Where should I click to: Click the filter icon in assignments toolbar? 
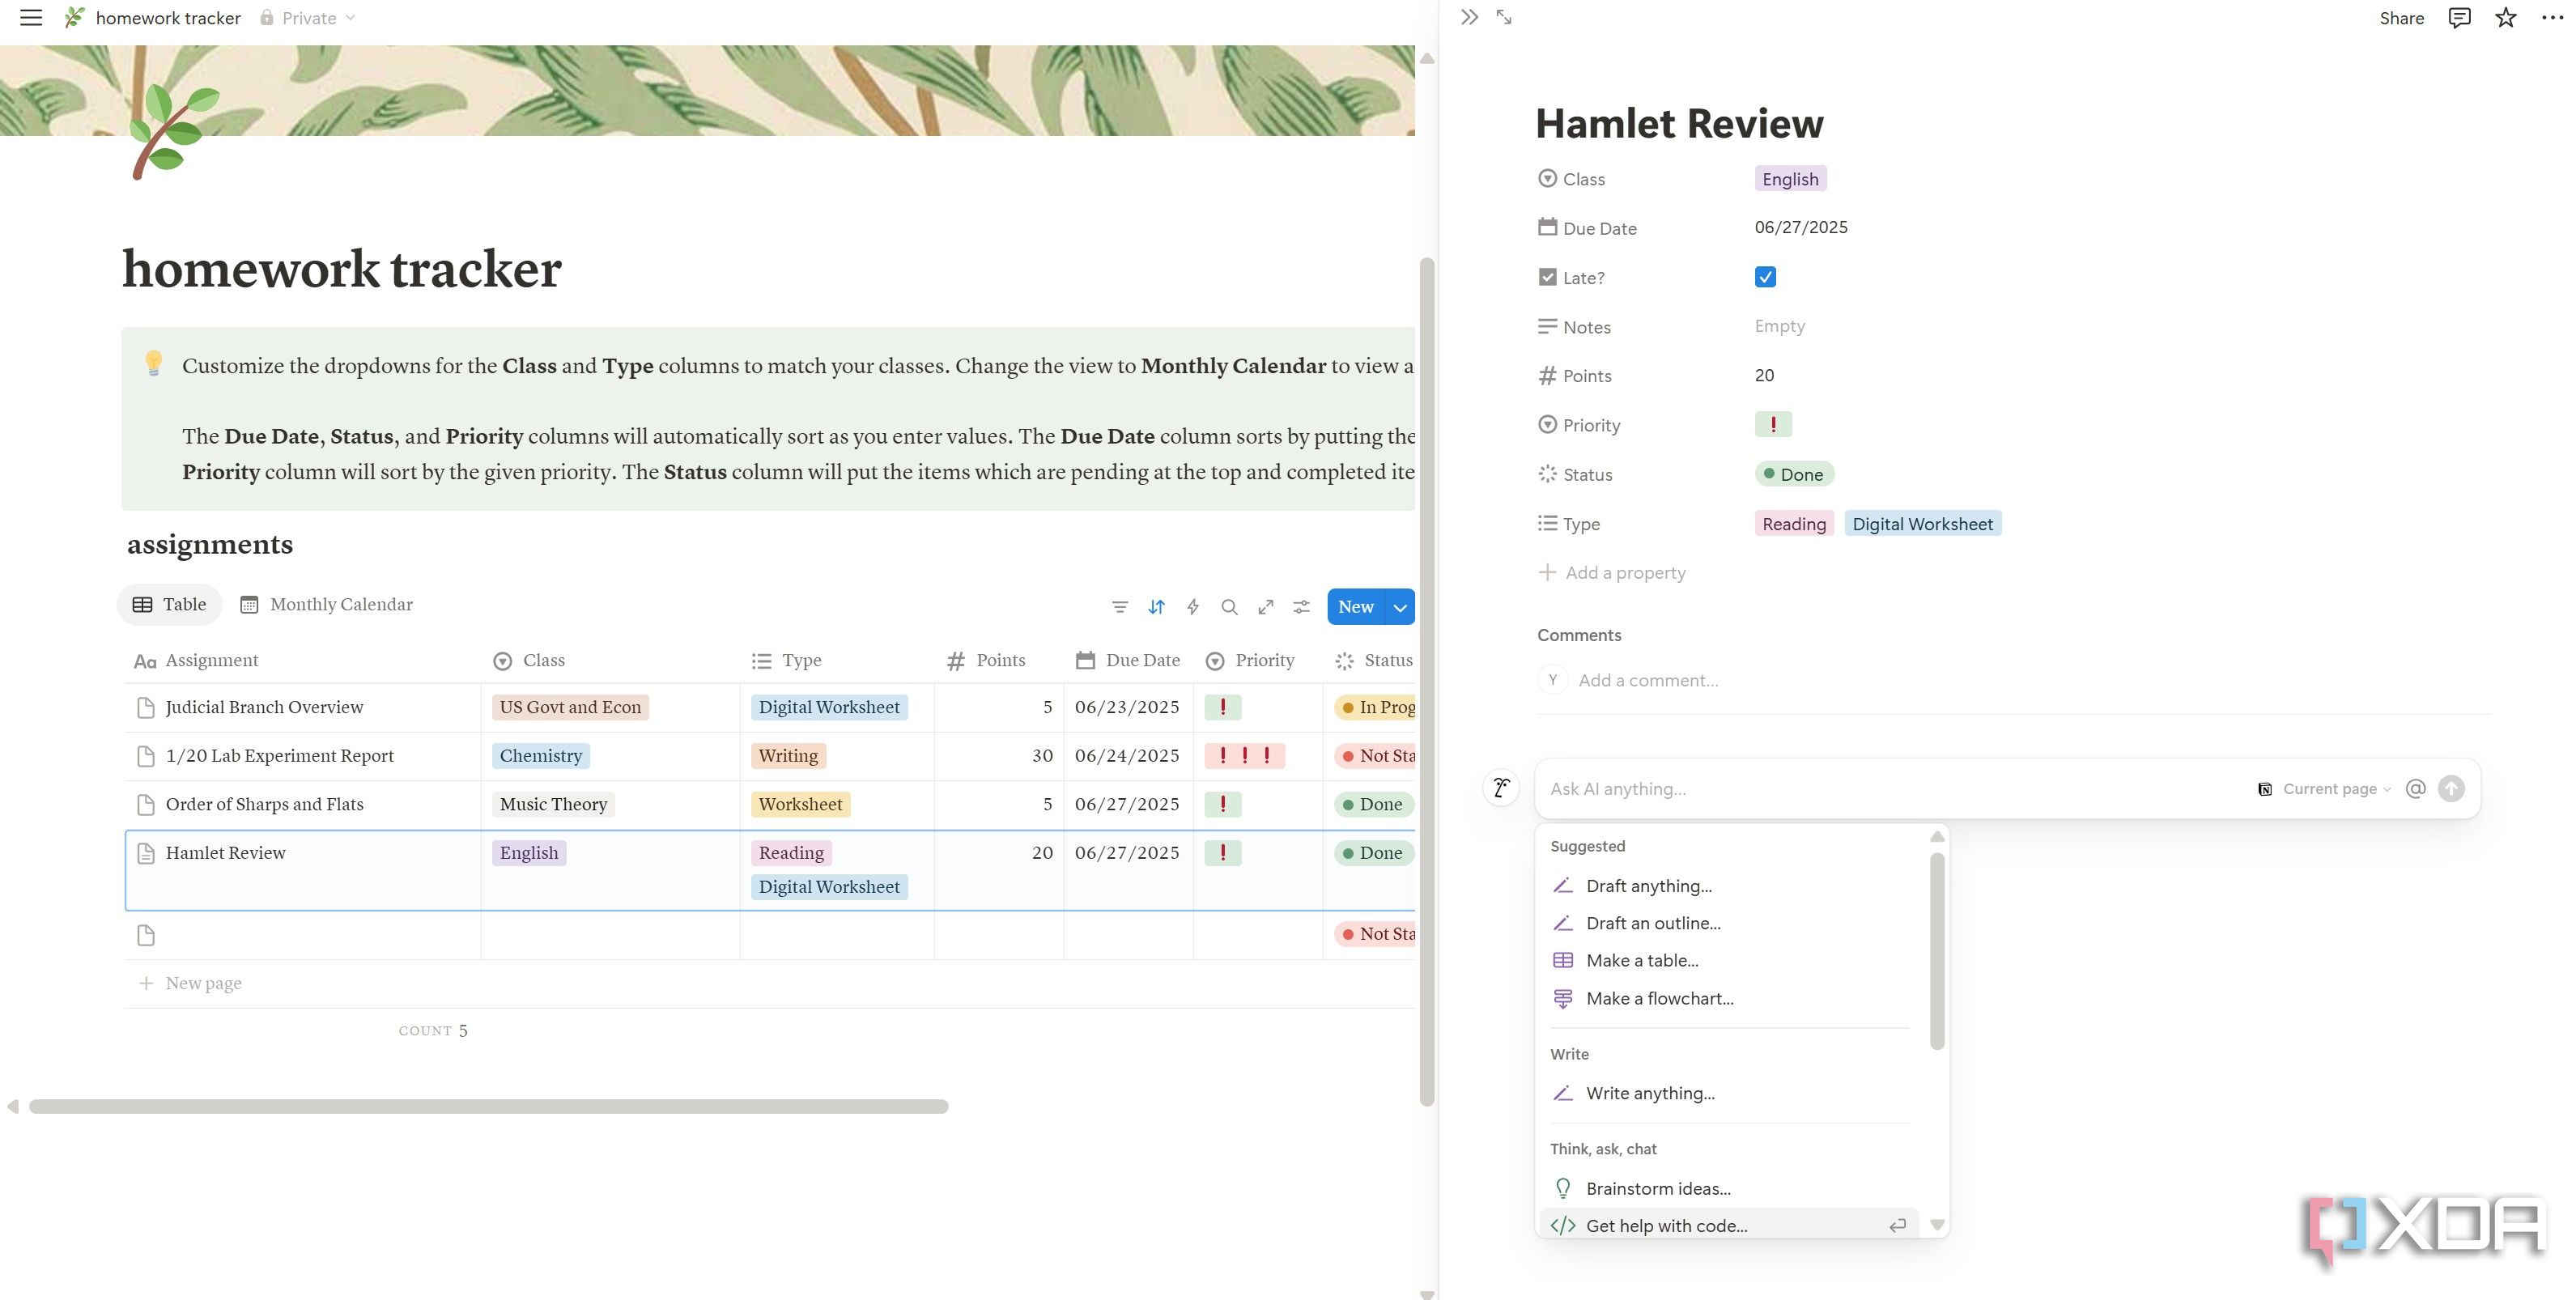[1120, 607]
